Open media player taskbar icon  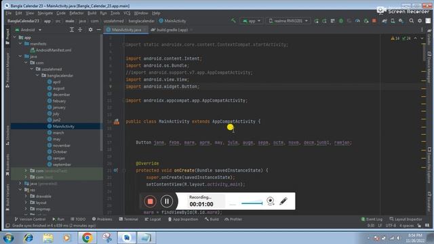66,238
